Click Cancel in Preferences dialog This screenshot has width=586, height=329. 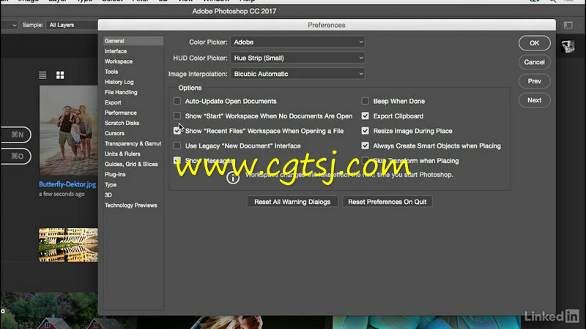(535, 62)
